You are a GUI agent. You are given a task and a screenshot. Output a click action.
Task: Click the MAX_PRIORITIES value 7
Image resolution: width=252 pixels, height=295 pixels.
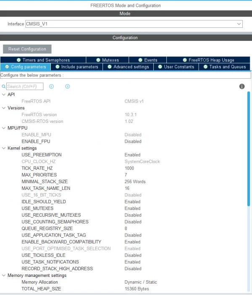(126, 175)
